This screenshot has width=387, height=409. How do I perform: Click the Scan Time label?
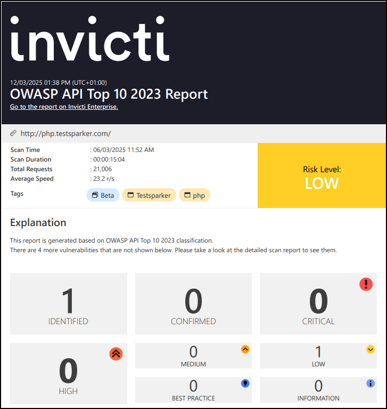[x=25, y=150]
